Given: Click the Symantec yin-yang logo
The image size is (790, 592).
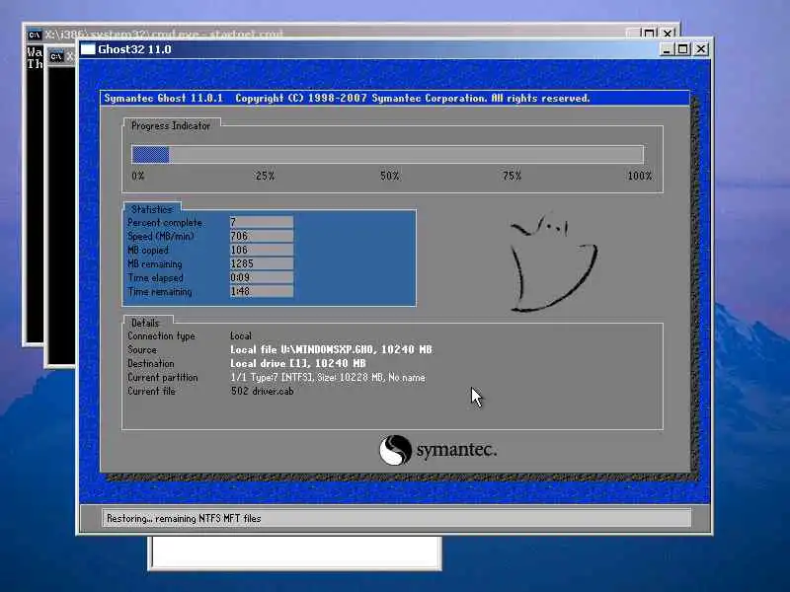Looking at the screenshot, I should [x=396, y=450].
